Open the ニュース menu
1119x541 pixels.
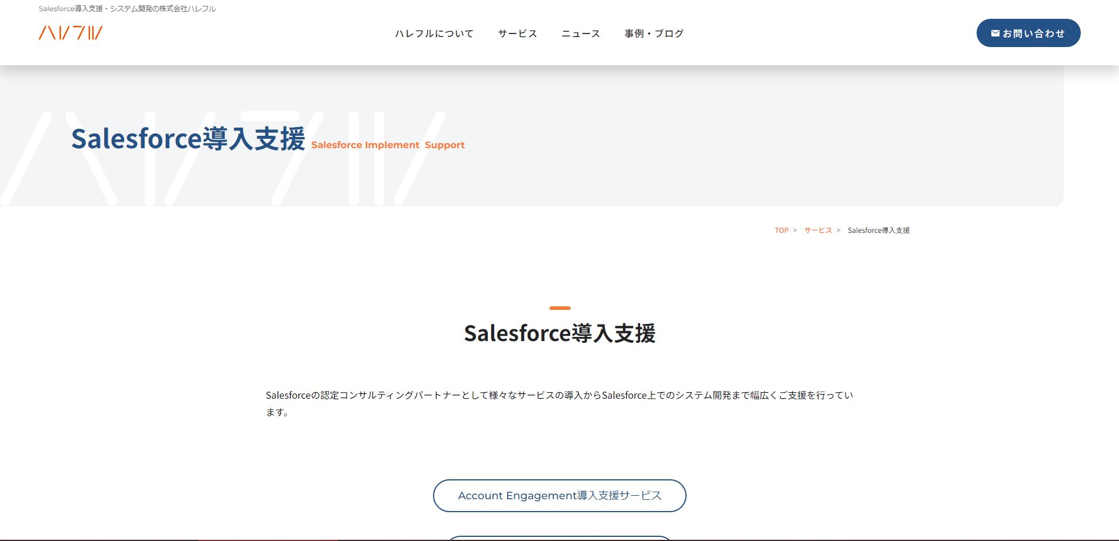point(580,34)
